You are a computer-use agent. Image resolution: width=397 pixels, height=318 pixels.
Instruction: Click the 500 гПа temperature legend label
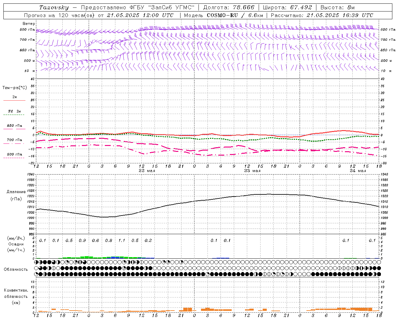pos(15,154)
